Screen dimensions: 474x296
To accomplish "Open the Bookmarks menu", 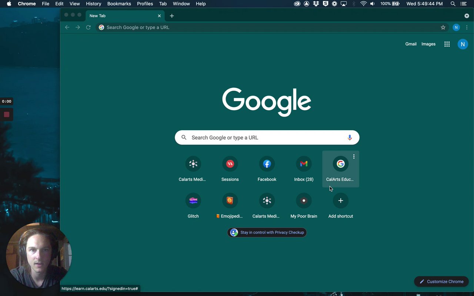I will (119, 4).
